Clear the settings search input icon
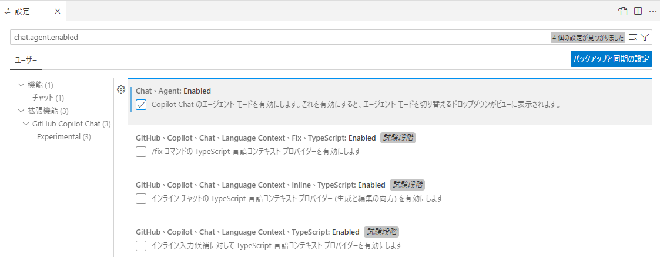 click(x=633, y=37)
